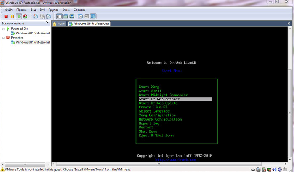Select Windows XP Professional under Powered On
Screen dimensions: 294x172
pos(33,33)
